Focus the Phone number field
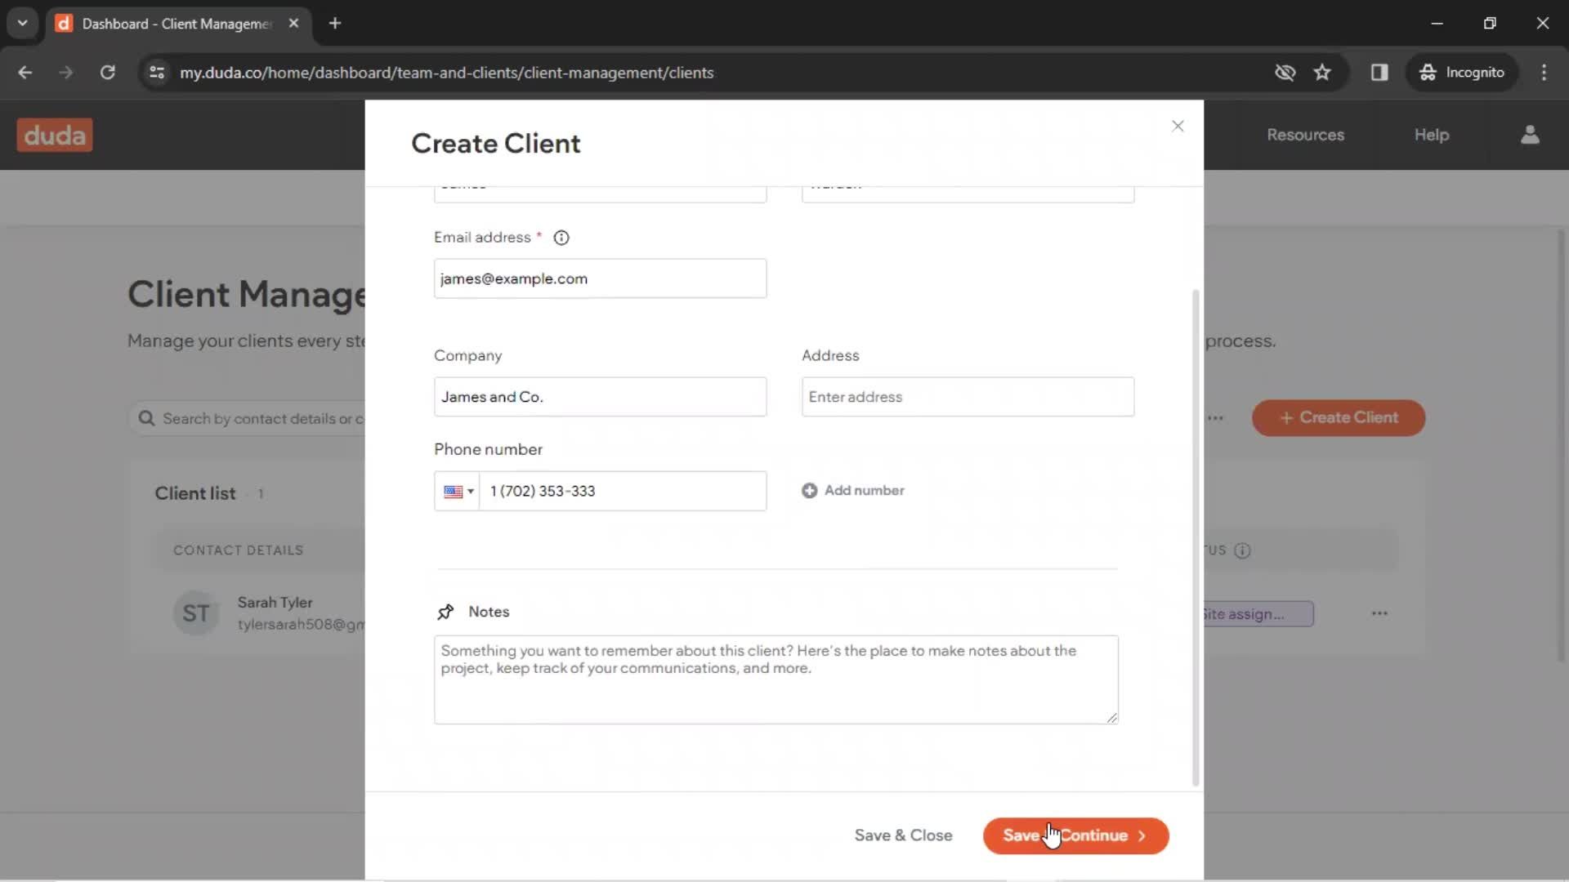Viewport: 1569px width, 882px height. click(623, 491)
